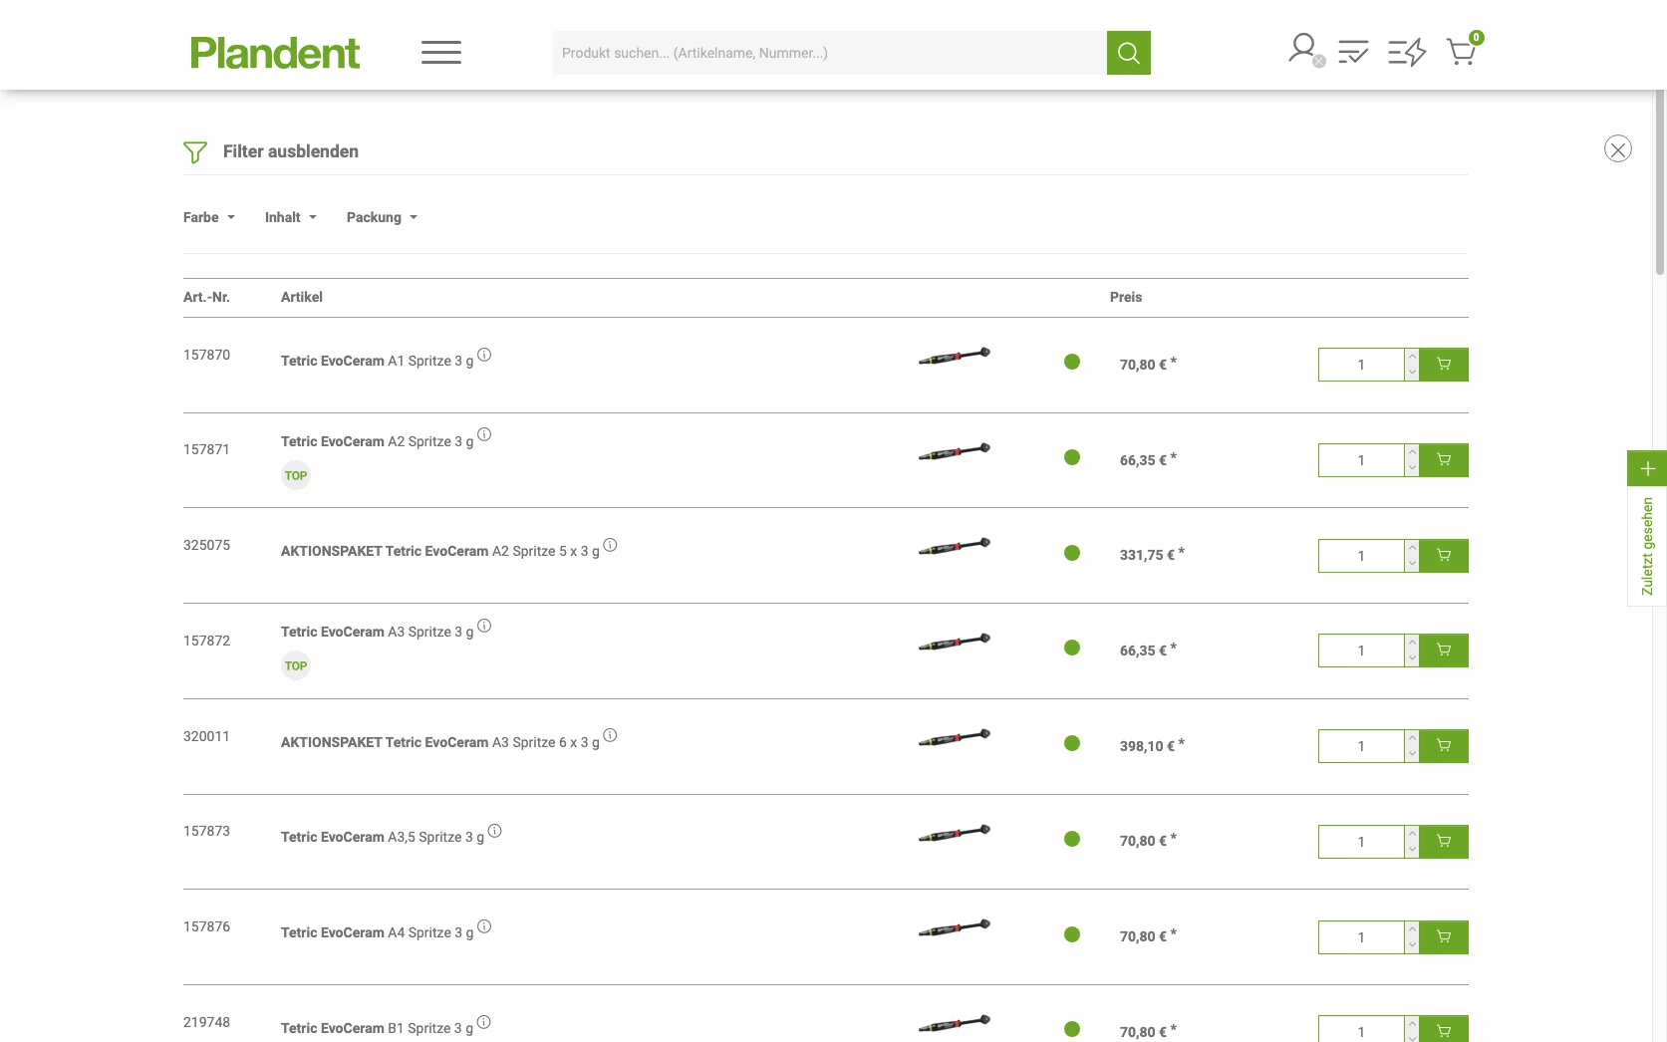Open the Tetric EvoCeram A3 Spritze 3 g product
Screen dimensions: 1667x1042
pos(377,632)
